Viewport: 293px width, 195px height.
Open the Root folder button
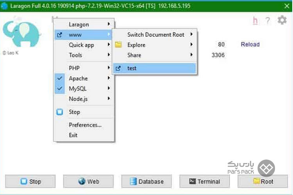pos(263,181)
